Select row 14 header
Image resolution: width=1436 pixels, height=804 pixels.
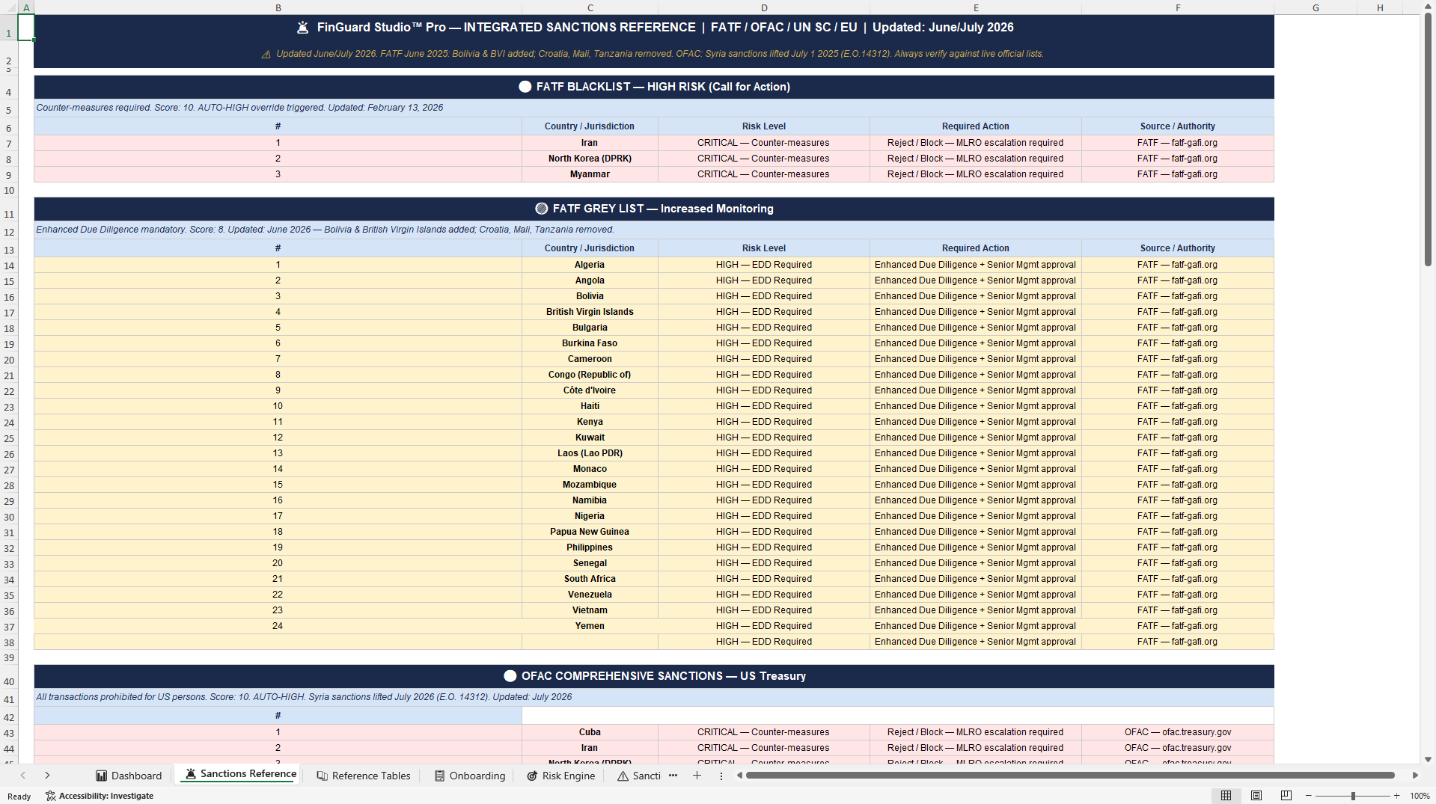[x=9, y=266]
